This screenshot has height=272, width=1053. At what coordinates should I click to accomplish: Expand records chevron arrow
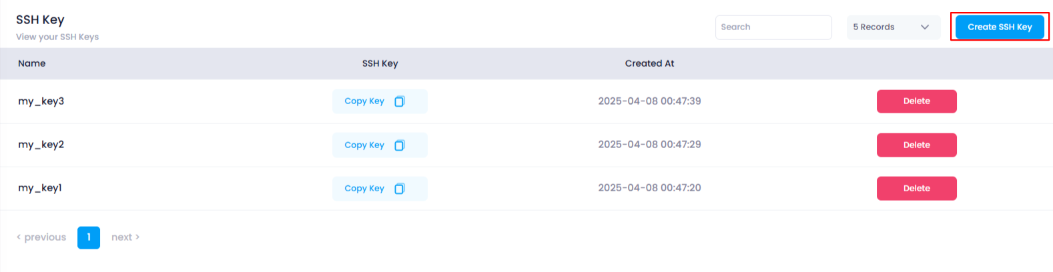click(x=925, y=27)
